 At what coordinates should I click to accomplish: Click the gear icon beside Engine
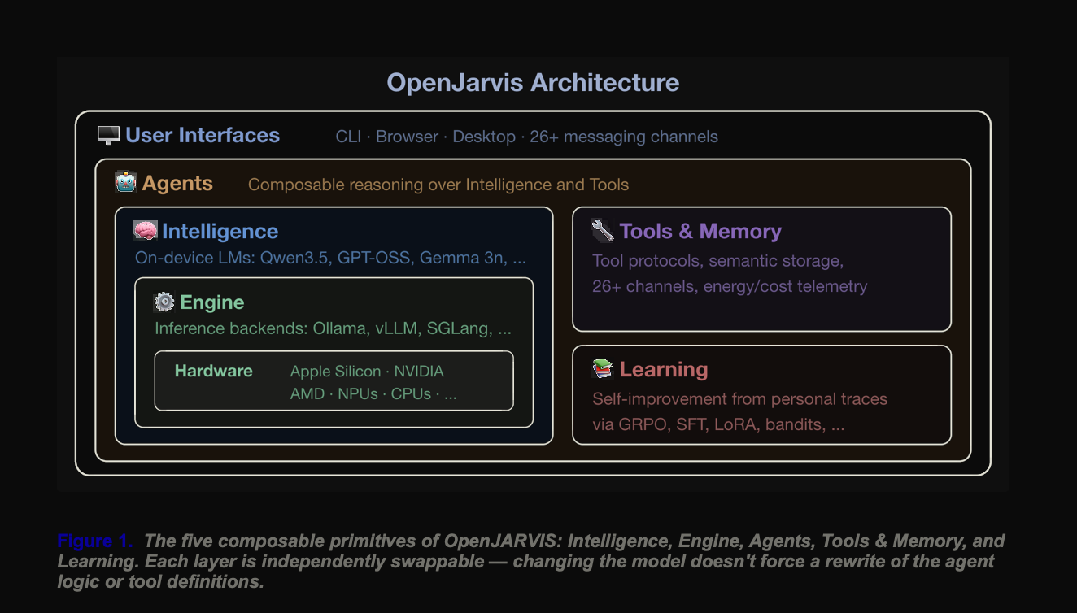[x=164, y=302]
